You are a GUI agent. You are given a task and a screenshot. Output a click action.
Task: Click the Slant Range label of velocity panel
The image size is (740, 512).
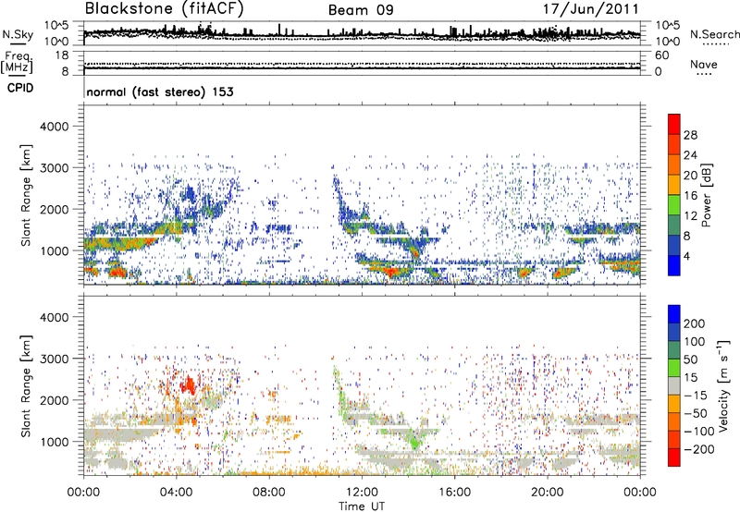click(26, 385)
